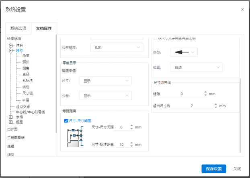
Task: Open the arrow 类型 style dropdown
Action: [x=184, y=52]
